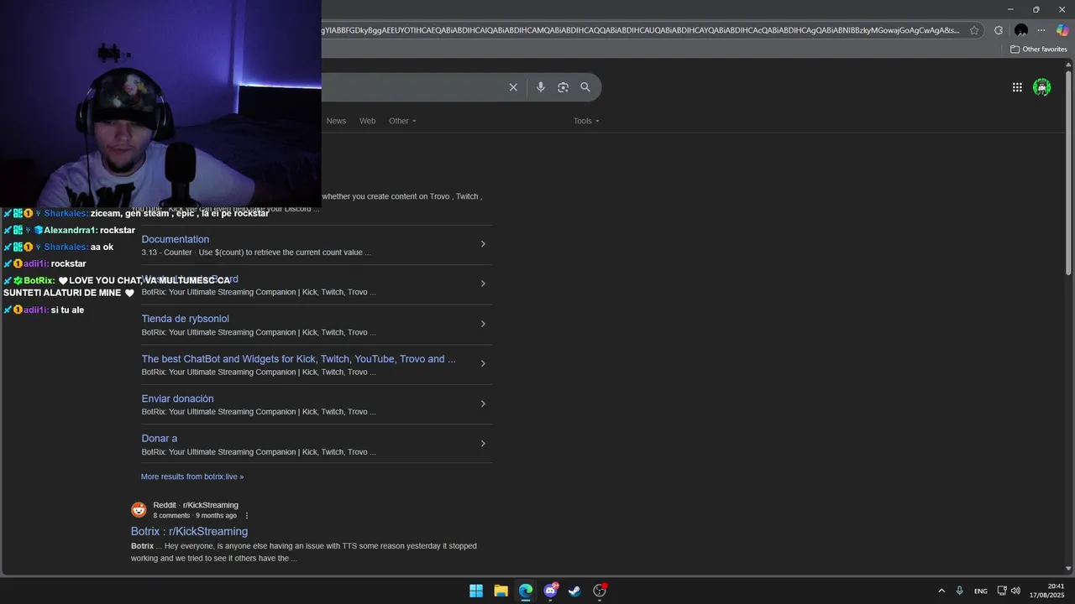Click the '8 comments · 9 months ago' text
The image size is (1075, 604).
[195, 515]
